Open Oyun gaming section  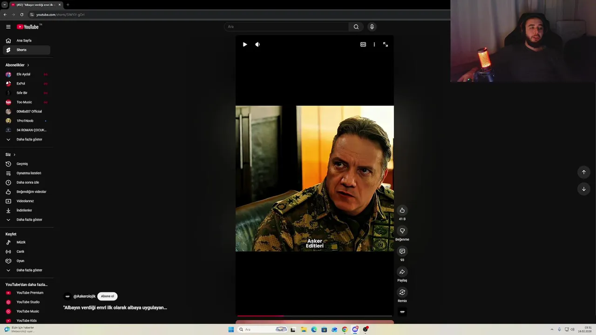27,261
